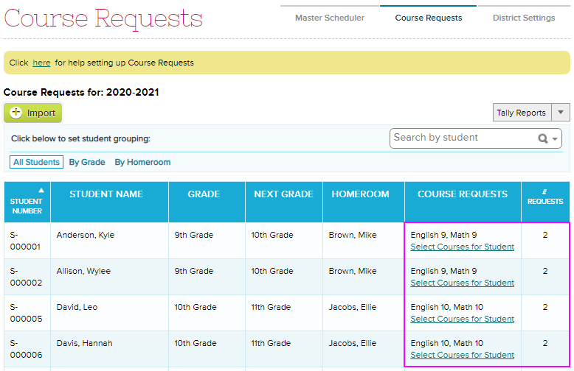Click the name Allison, Wylee
Viewport: 574px width, 371px height.
(83, 272)
